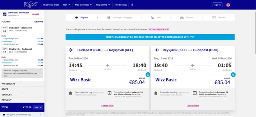Screen dimensions: 256x117
Task: Open language selector UK flag
Action: click(x=228, y=5)
